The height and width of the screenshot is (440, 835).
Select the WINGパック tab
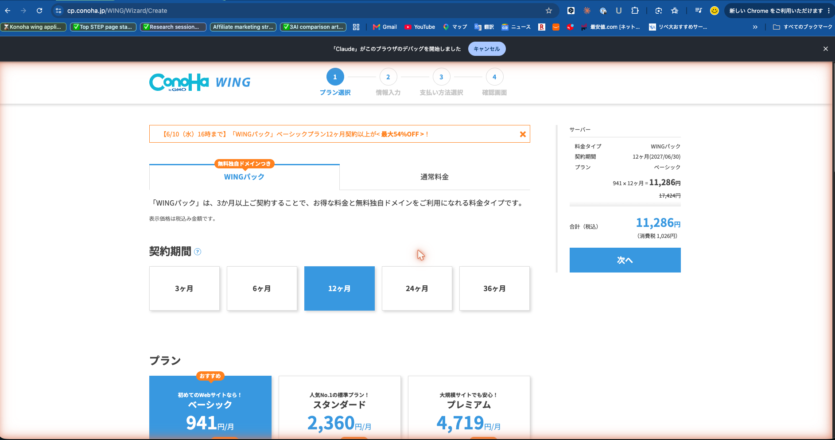pos(245,177)
